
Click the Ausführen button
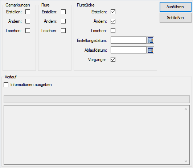point(176,7)
